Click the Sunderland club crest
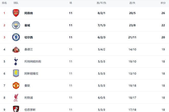This screenshot has height=112, width=169. [x=16, y=49]
